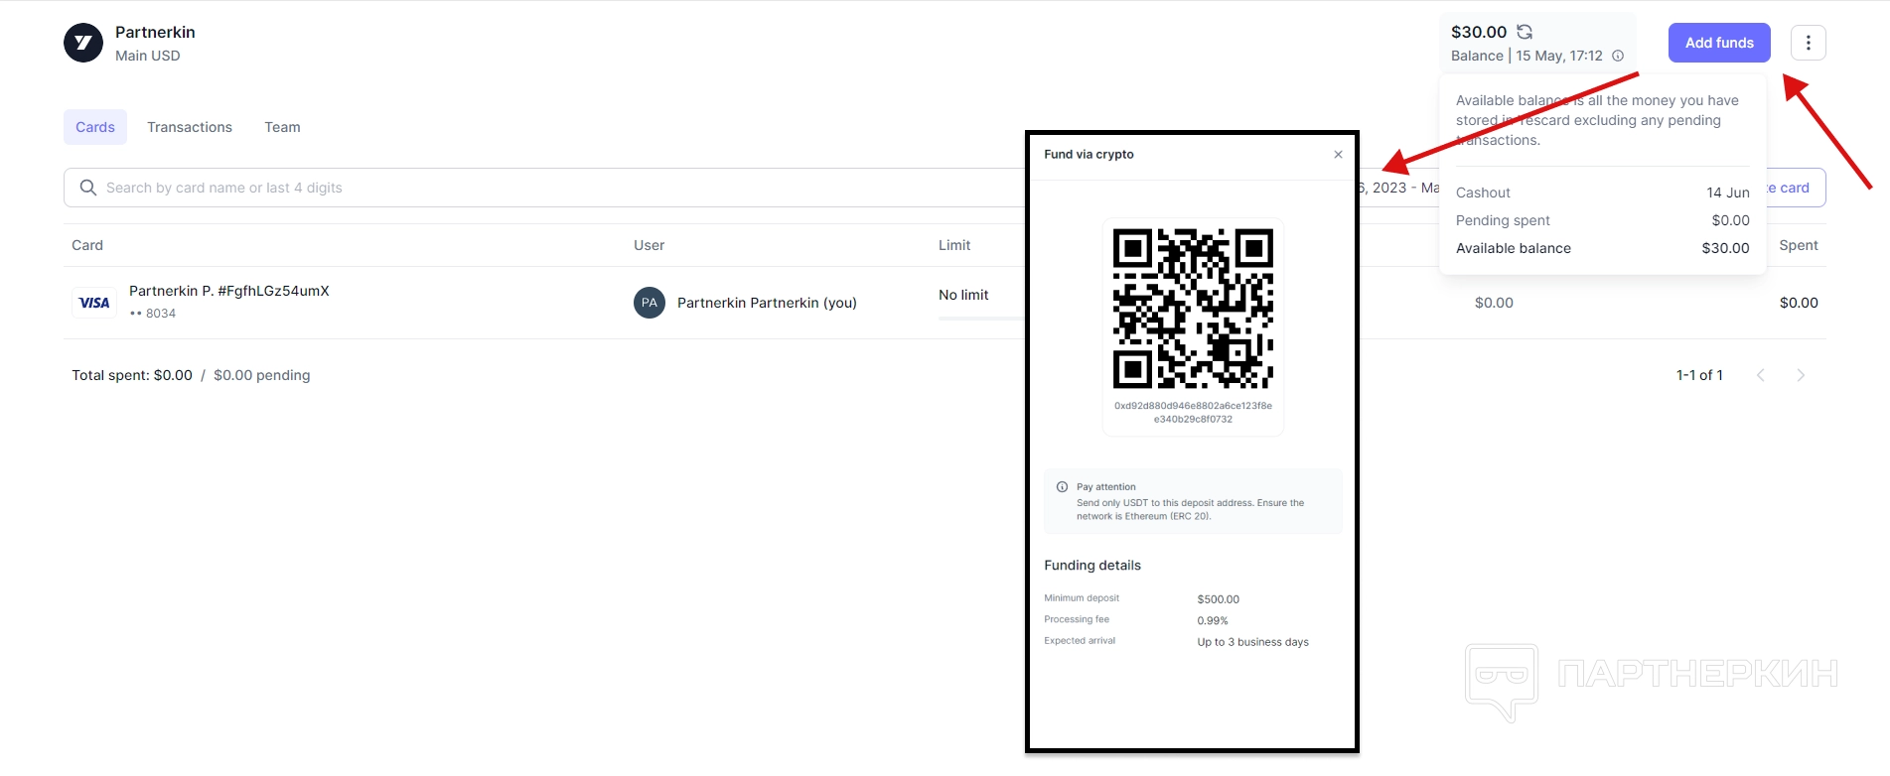Click the PA user avatar
Screen dimensions: 1890x776
click(x=650, y=303)
